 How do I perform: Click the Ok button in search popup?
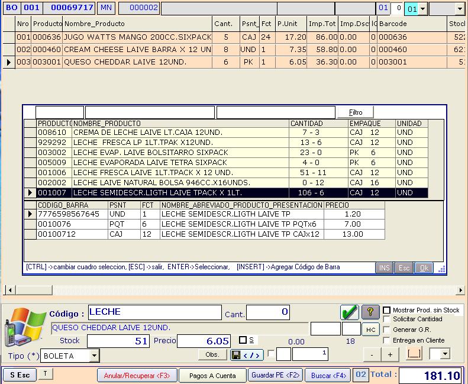[424, 268]
